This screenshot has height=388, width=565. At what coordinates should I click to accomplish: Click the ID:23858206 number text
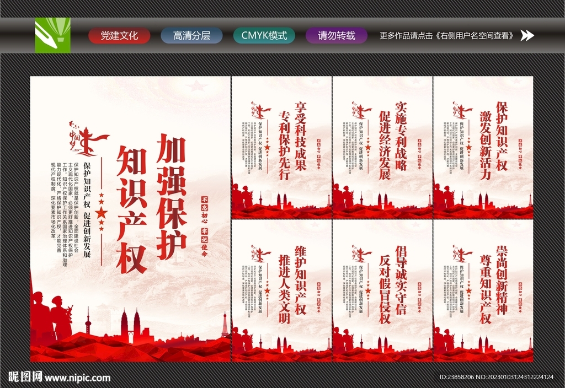click(457, 377)
